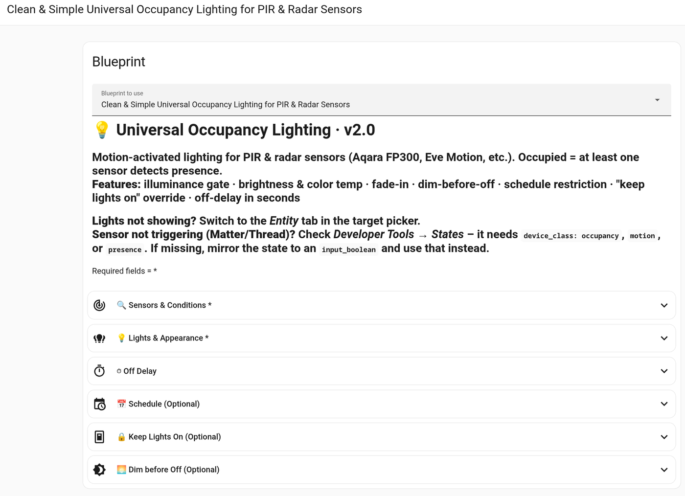This screenshot has width=685, height=496.
Task: Click the radar icon beside Sensors & Conditions
Action: pos(99,305)
